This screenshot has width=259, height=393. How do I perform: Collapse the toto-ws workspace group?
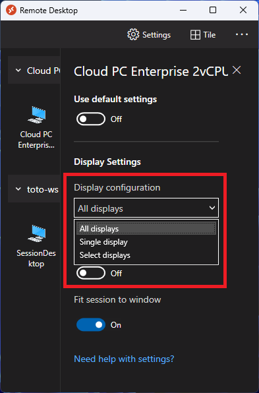tap(18, 189)
